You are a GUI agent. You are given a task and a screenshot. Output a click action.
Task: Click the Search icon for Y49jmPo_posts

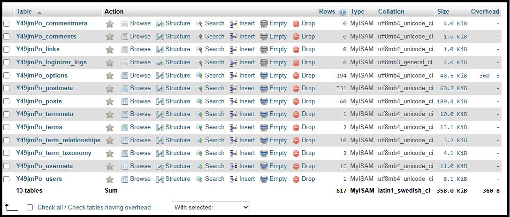200,101
